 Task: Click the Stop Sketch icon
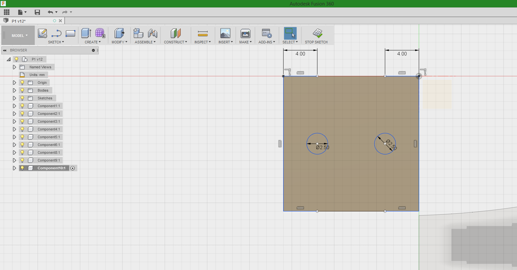coord(318,33)
